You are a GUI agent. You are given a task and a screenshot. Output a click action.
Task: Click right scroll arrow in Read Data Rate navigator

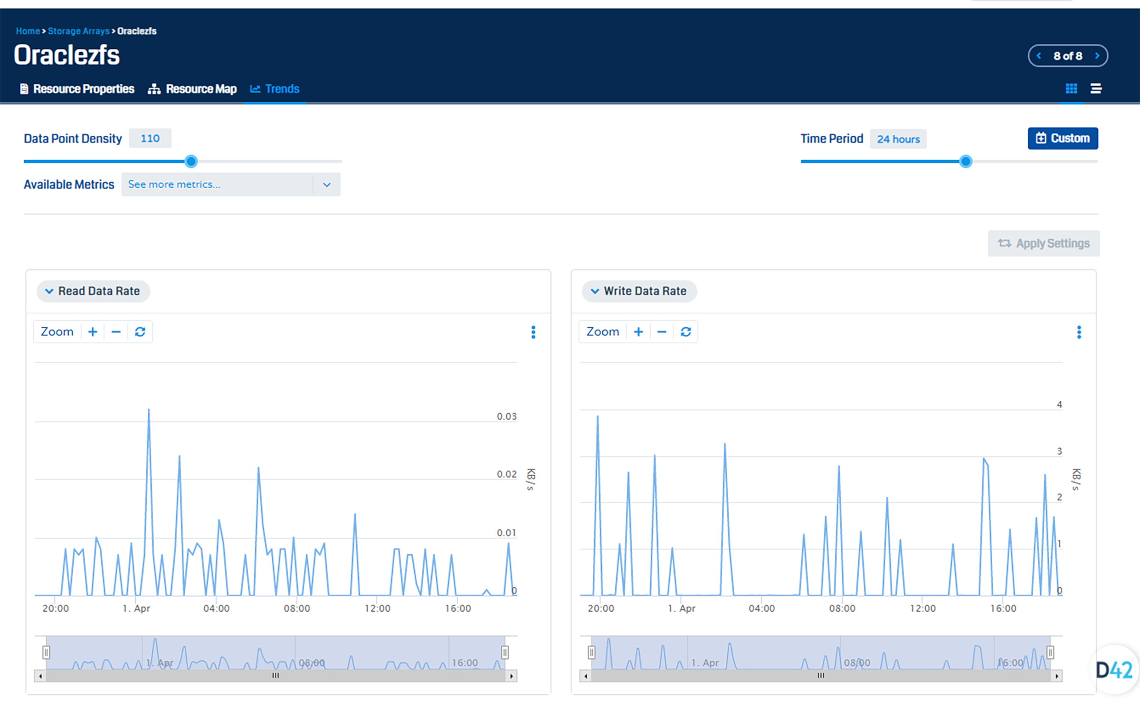(x=511, y=676)
